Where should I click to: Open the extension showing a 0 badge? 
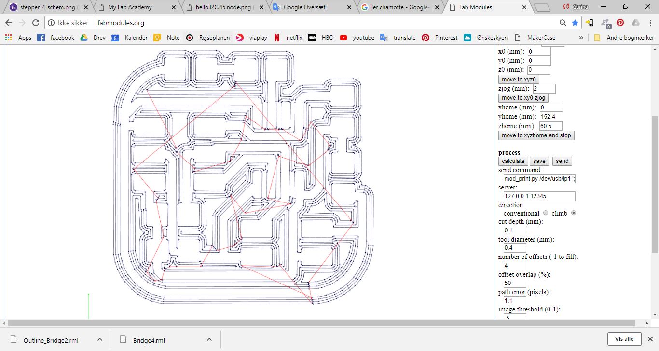(x=605, y=23)
